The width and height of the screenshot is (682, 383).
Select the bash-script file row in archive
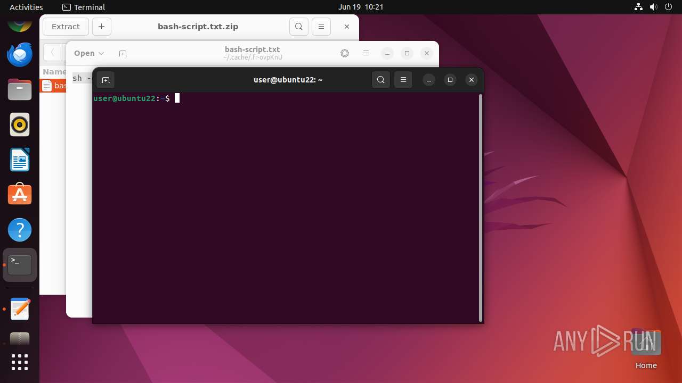coord(53,86)
